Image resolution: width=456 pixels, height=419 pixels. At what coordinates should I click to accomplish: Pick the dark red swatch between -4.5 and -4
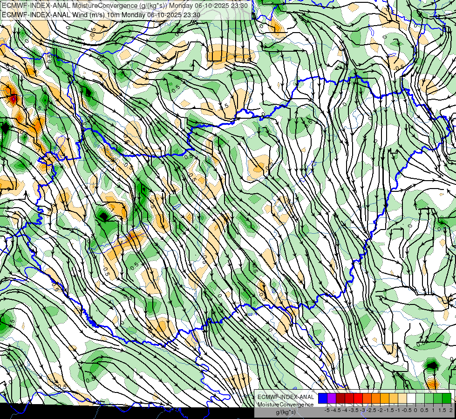point(340,399)
